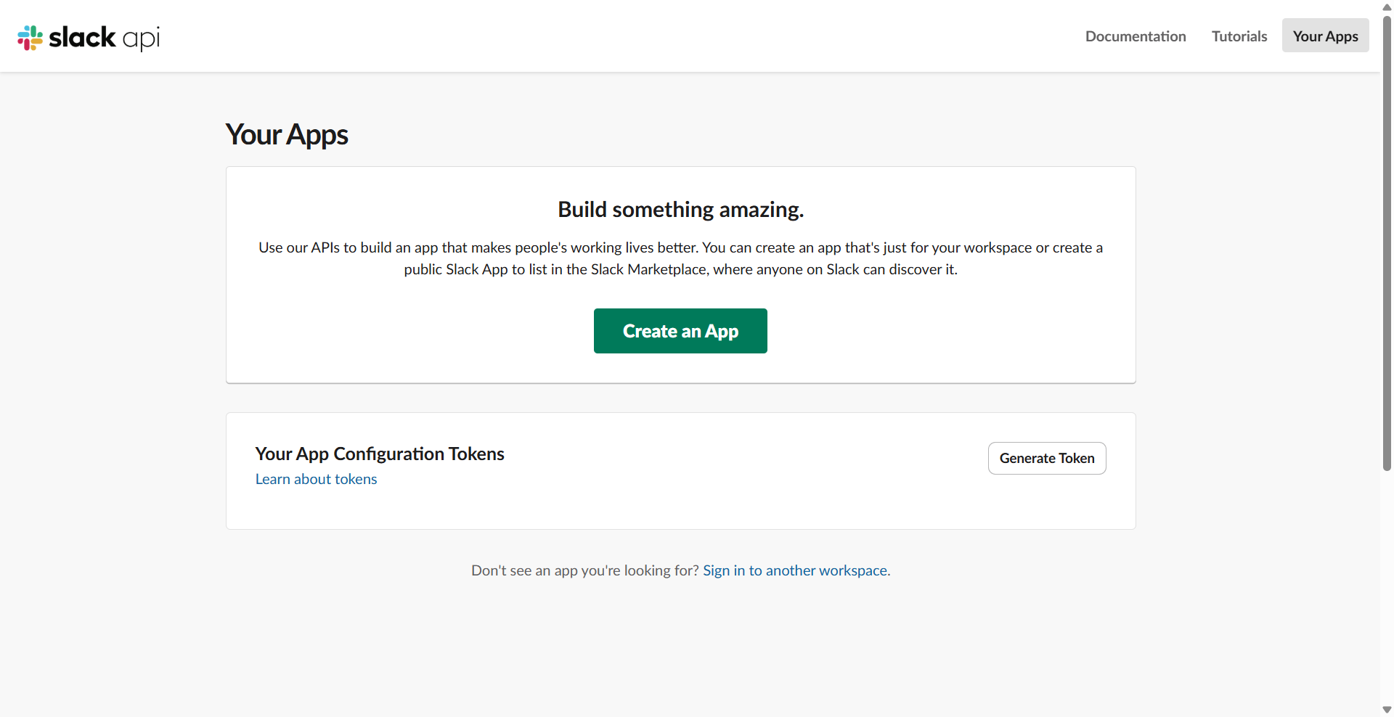Generate a new app configuration token

(1046, 458)
